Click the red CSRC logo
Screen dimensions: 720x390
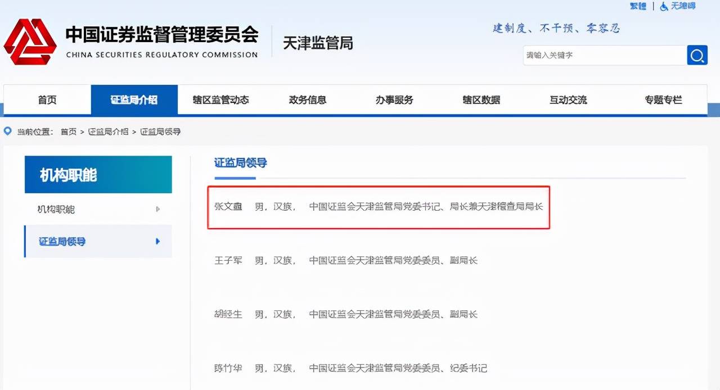pos(30,42)
